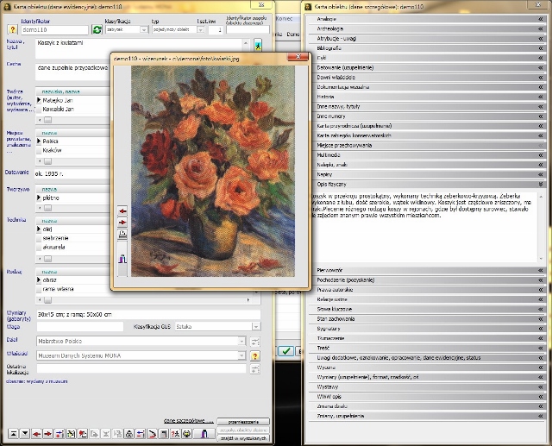Click the yellow question icon beside Właściciel
Viewport: 552px width, 446px height.
coord(255,356)
